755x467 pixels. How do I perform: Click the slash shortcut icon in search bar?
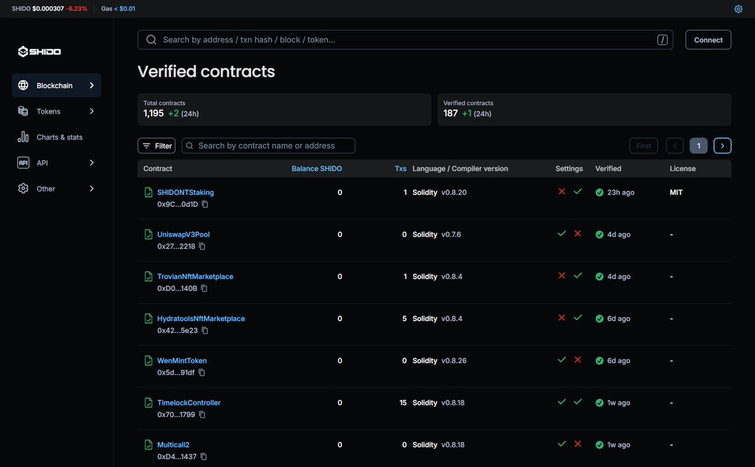pyautogui.click(x=663, y=40)
